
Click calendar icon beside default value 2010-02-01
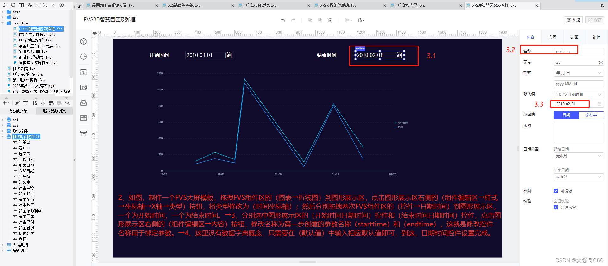coord(599,104)
